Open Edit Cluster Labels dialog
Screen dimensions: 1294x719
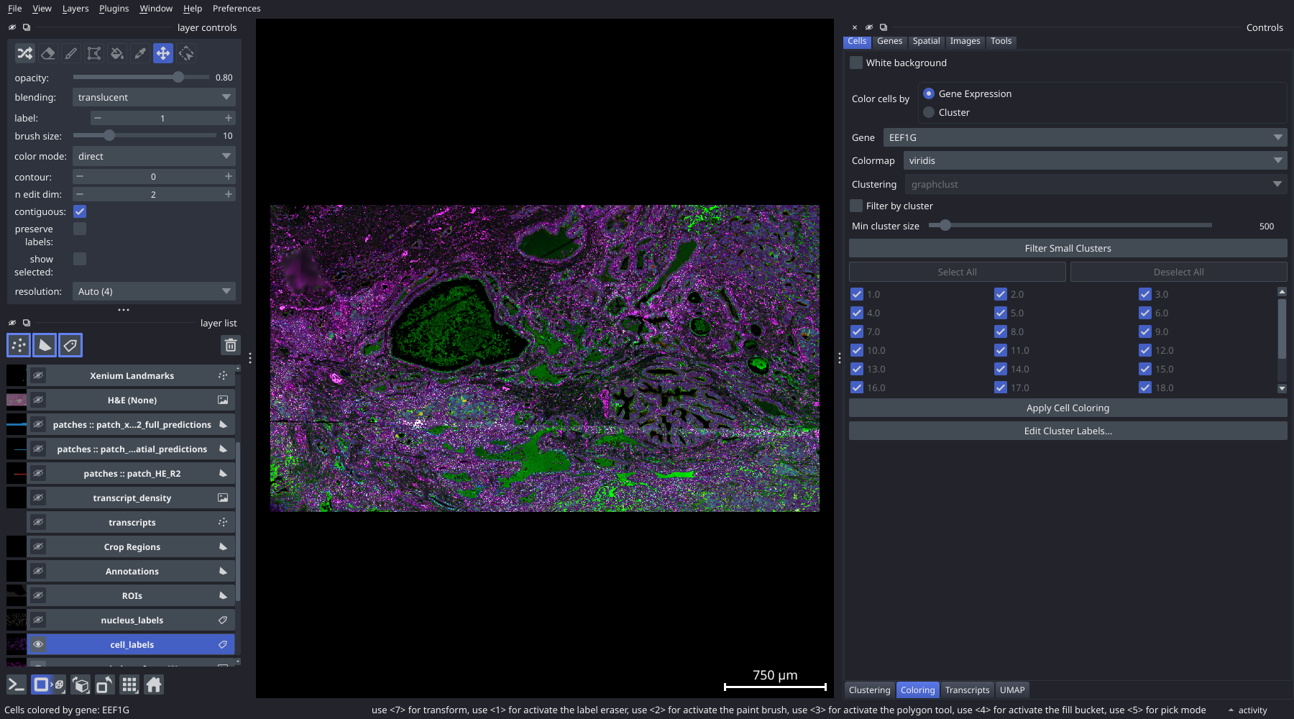(1068, 431)
